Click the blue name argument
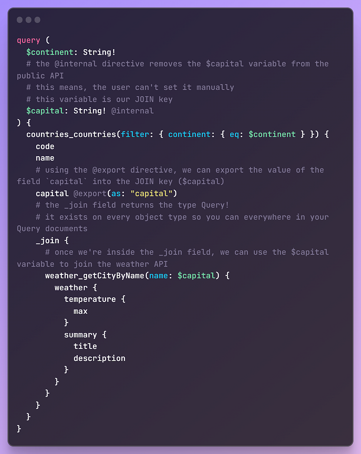Screen dimensions: 361x454 [158, 275]
